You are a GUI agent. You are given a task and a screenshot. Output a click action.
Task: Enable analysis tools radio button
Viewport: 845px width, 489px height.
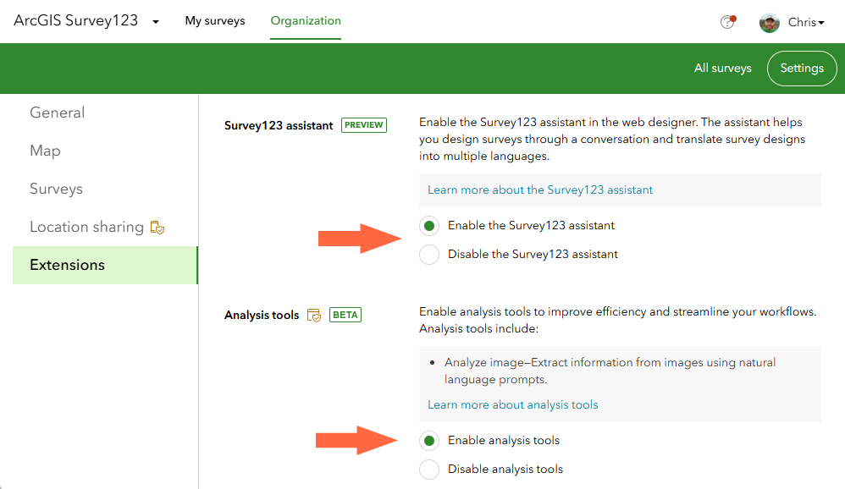(x=428, y=440)
